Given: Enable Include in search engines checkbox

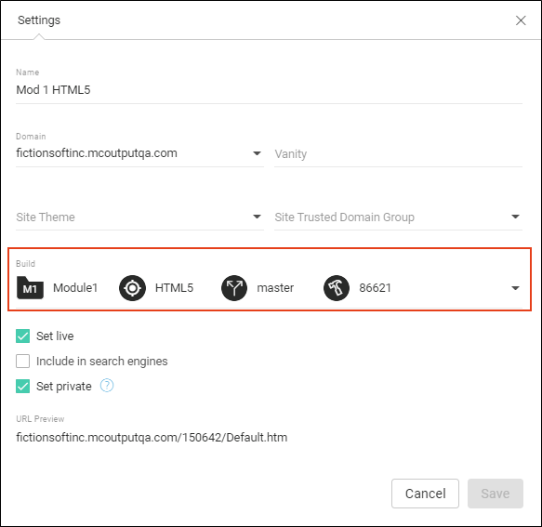Looking at the screenshot, I should 23,362.
